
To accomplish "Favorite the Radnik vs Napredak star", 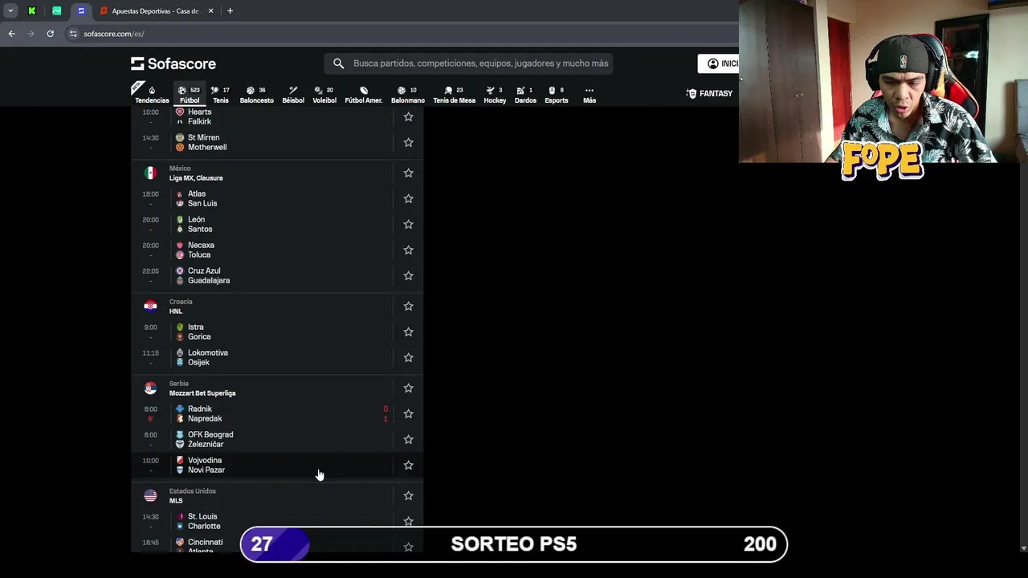I will point(408,414).
